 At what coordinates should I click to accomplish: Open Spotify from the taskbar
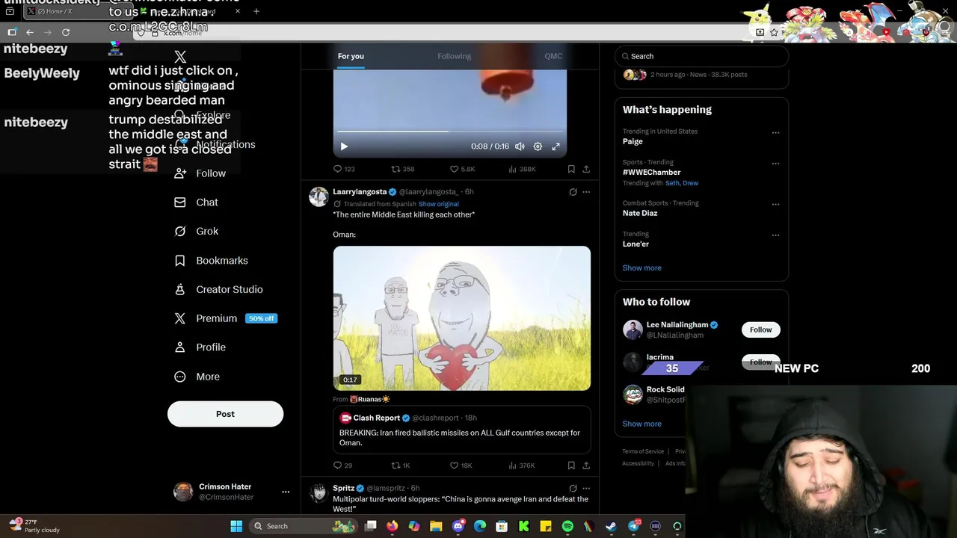[x=567, y=526]
